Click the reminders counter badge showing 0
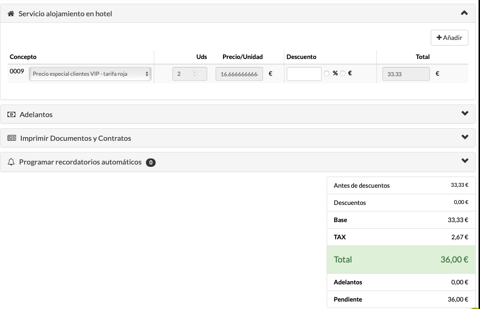 coord(151,163)
